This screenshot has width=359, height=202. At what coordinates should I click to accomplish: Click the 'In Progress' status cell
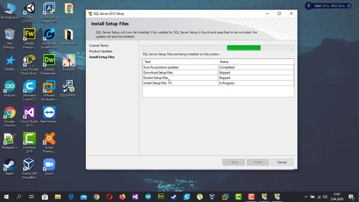point(256,83)
